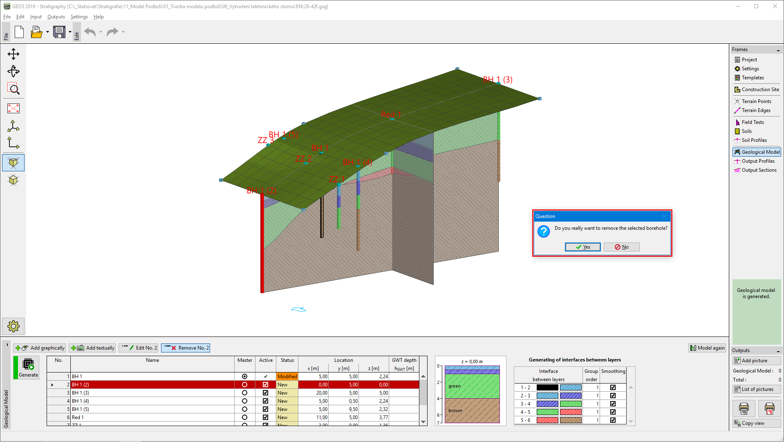Click the green swatch of interface 4 - 5

pos(547,412)
